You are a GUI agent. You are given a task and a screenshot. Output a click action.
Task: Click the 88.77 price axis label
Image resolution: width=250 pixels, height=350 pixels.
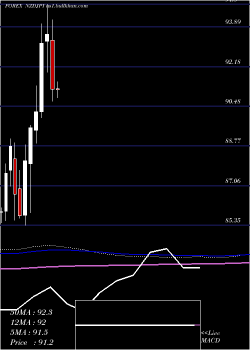point(233,141)
